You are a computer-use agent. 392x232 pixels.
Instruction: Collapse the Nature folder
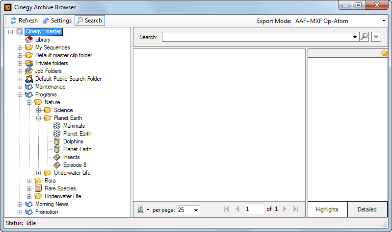click(29, 102)
